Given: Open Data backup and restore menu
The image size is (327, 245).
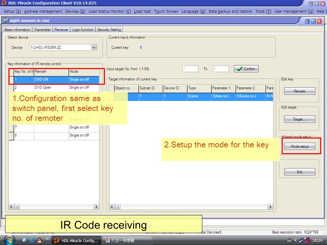Looking at the screenshot, I should [x=230, y=12].
